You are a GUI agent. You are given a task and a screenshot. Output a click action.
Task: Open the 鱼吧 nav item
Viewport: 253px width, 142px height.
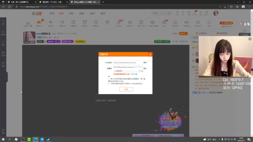(x=103, y=13)
